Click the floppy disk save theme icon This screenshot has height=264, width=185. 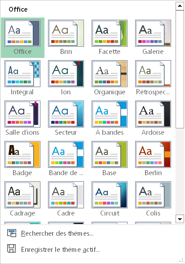click(x=12, y=249)
